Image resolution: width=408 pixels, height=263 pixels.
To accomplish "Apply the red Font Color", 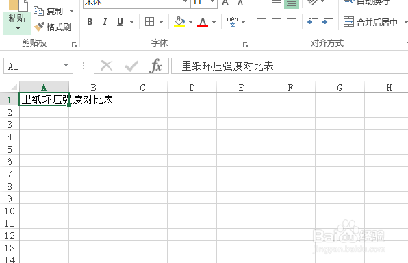I will coord(203,22).
